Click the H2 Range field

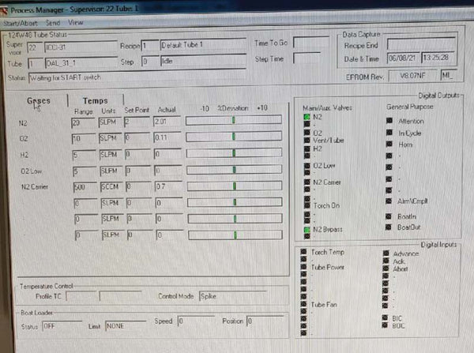[x=84, y=155]
